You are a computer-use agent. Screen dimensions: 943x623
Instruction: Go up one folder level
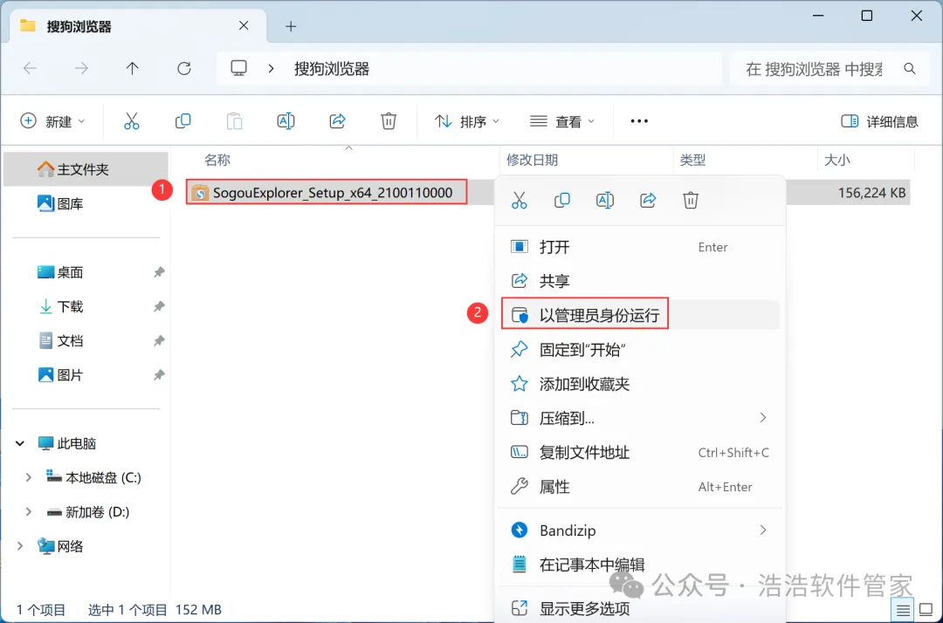[133, 68]
